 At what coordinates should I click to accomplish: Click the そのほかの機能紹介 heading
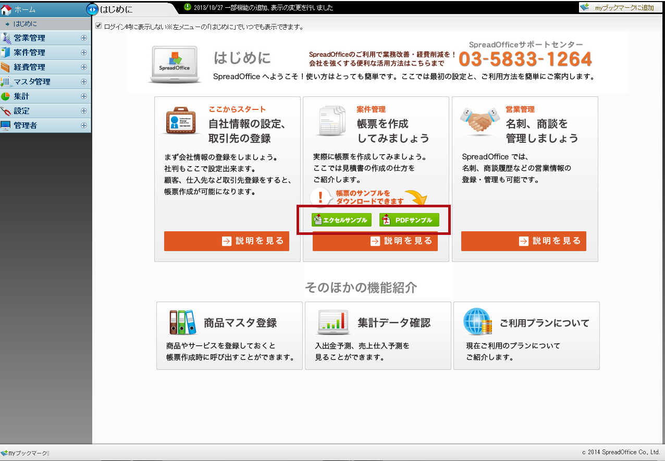pyautogui.click(x=361, y=288)
